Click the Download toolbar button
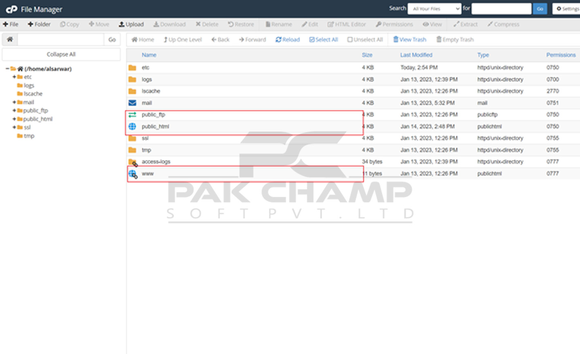This screenshot has width=580, height=354. pyautogui.click(x=170, y=24)
